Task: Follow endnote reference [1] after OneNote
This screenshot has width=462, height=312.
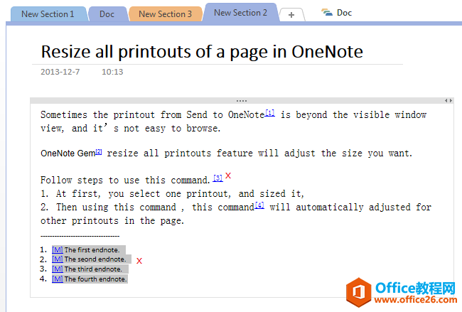Action: pyautogui.click(x=270, y=113)
